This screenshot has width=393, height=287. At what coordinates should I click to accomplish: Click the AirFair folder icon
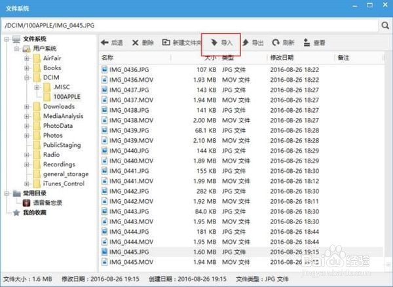click(37, 58)
